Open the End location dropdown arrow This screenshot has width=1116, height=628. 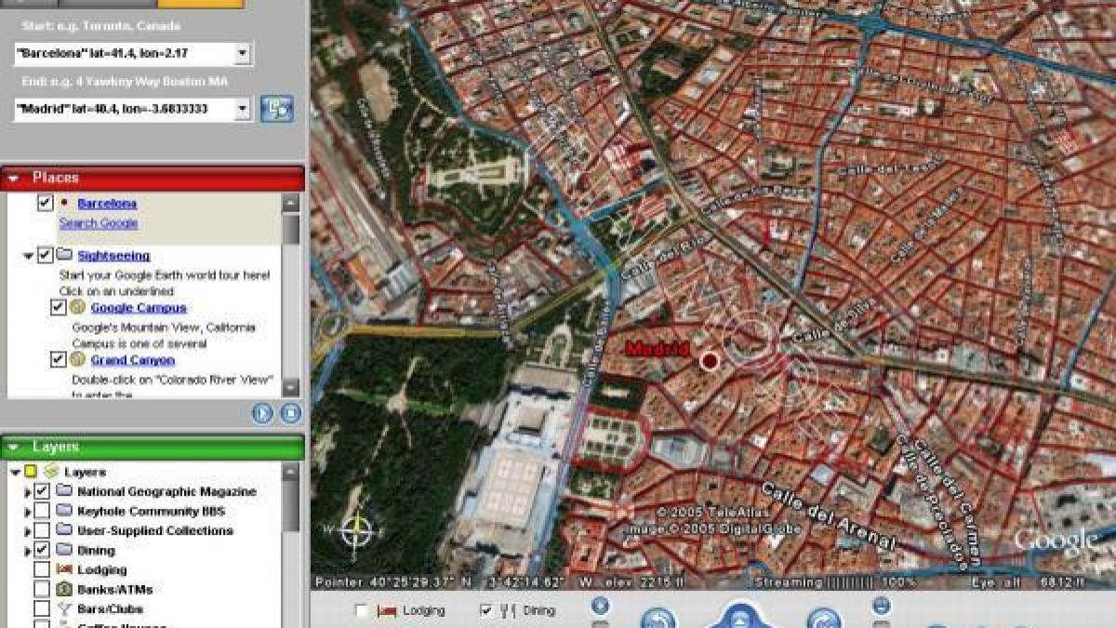243,109
